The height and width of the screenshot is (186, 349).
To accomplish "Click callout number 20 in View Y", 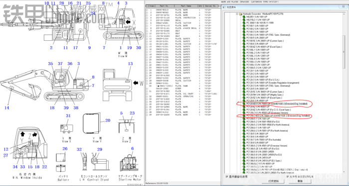I will [x=108, y=120].
